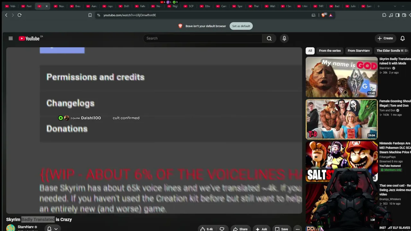The image size is (411, 231).
Task: Open 'My name is GOD' Skyrim thumbnail
Action: point(342,77)
